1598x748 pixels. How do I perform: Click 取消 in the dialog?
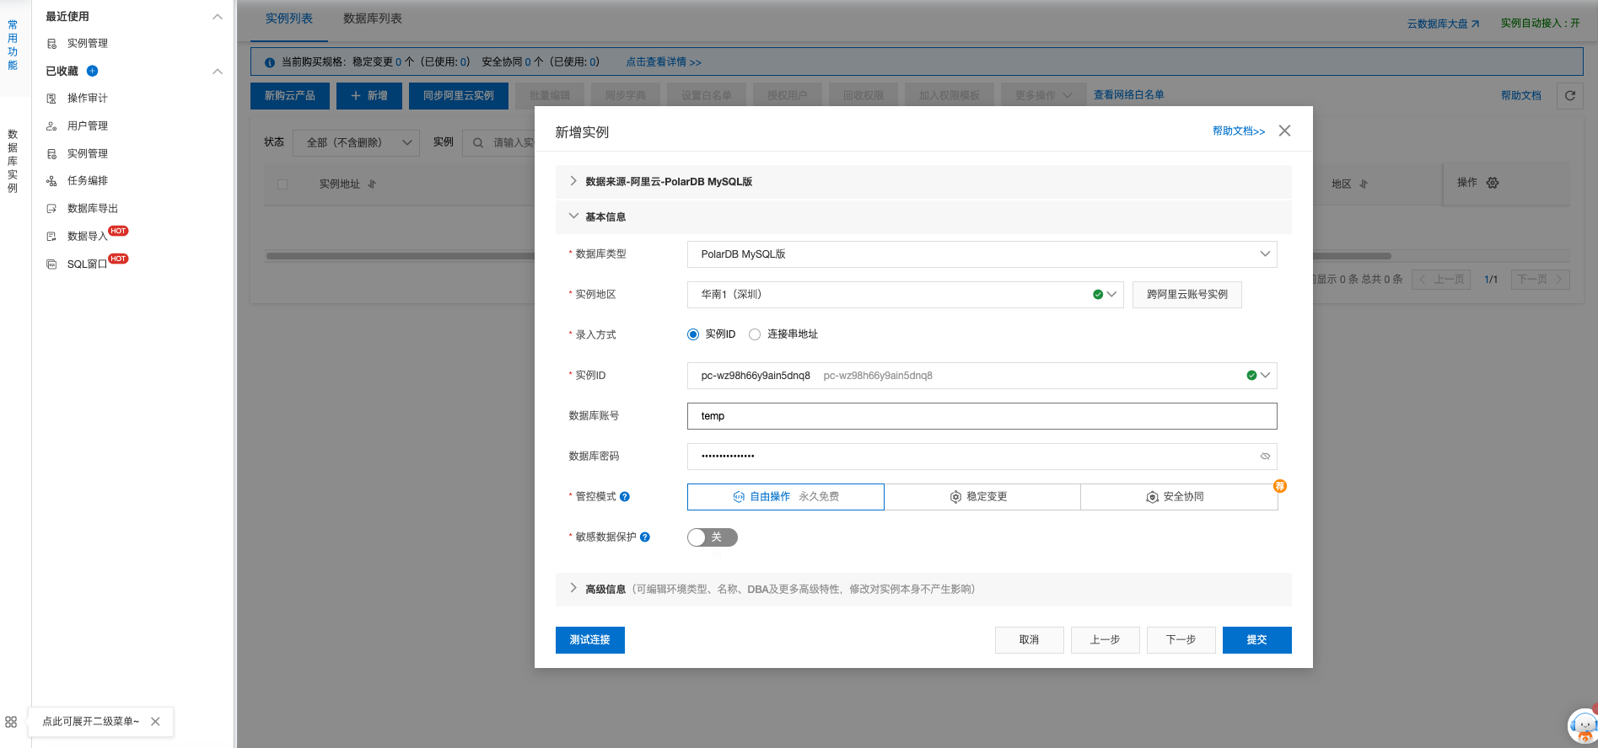1030,640
